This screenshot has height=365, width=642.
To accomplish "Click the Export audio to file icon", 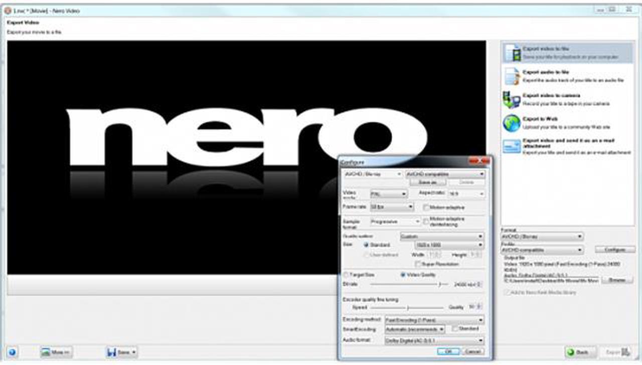I will coord(512,76).
